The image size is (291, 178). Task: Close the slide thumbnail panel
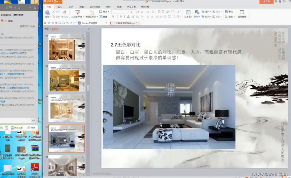coord(89,29)
